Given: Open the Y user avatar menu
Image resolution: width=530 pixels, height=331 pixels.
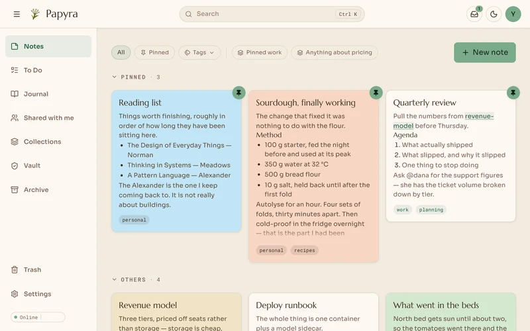Looking at the screenshot, I should [x=513, y=14].
